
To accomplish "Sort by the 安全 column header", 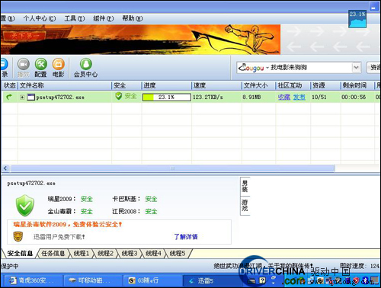I will pyautogui.click(x=126, y=85).
